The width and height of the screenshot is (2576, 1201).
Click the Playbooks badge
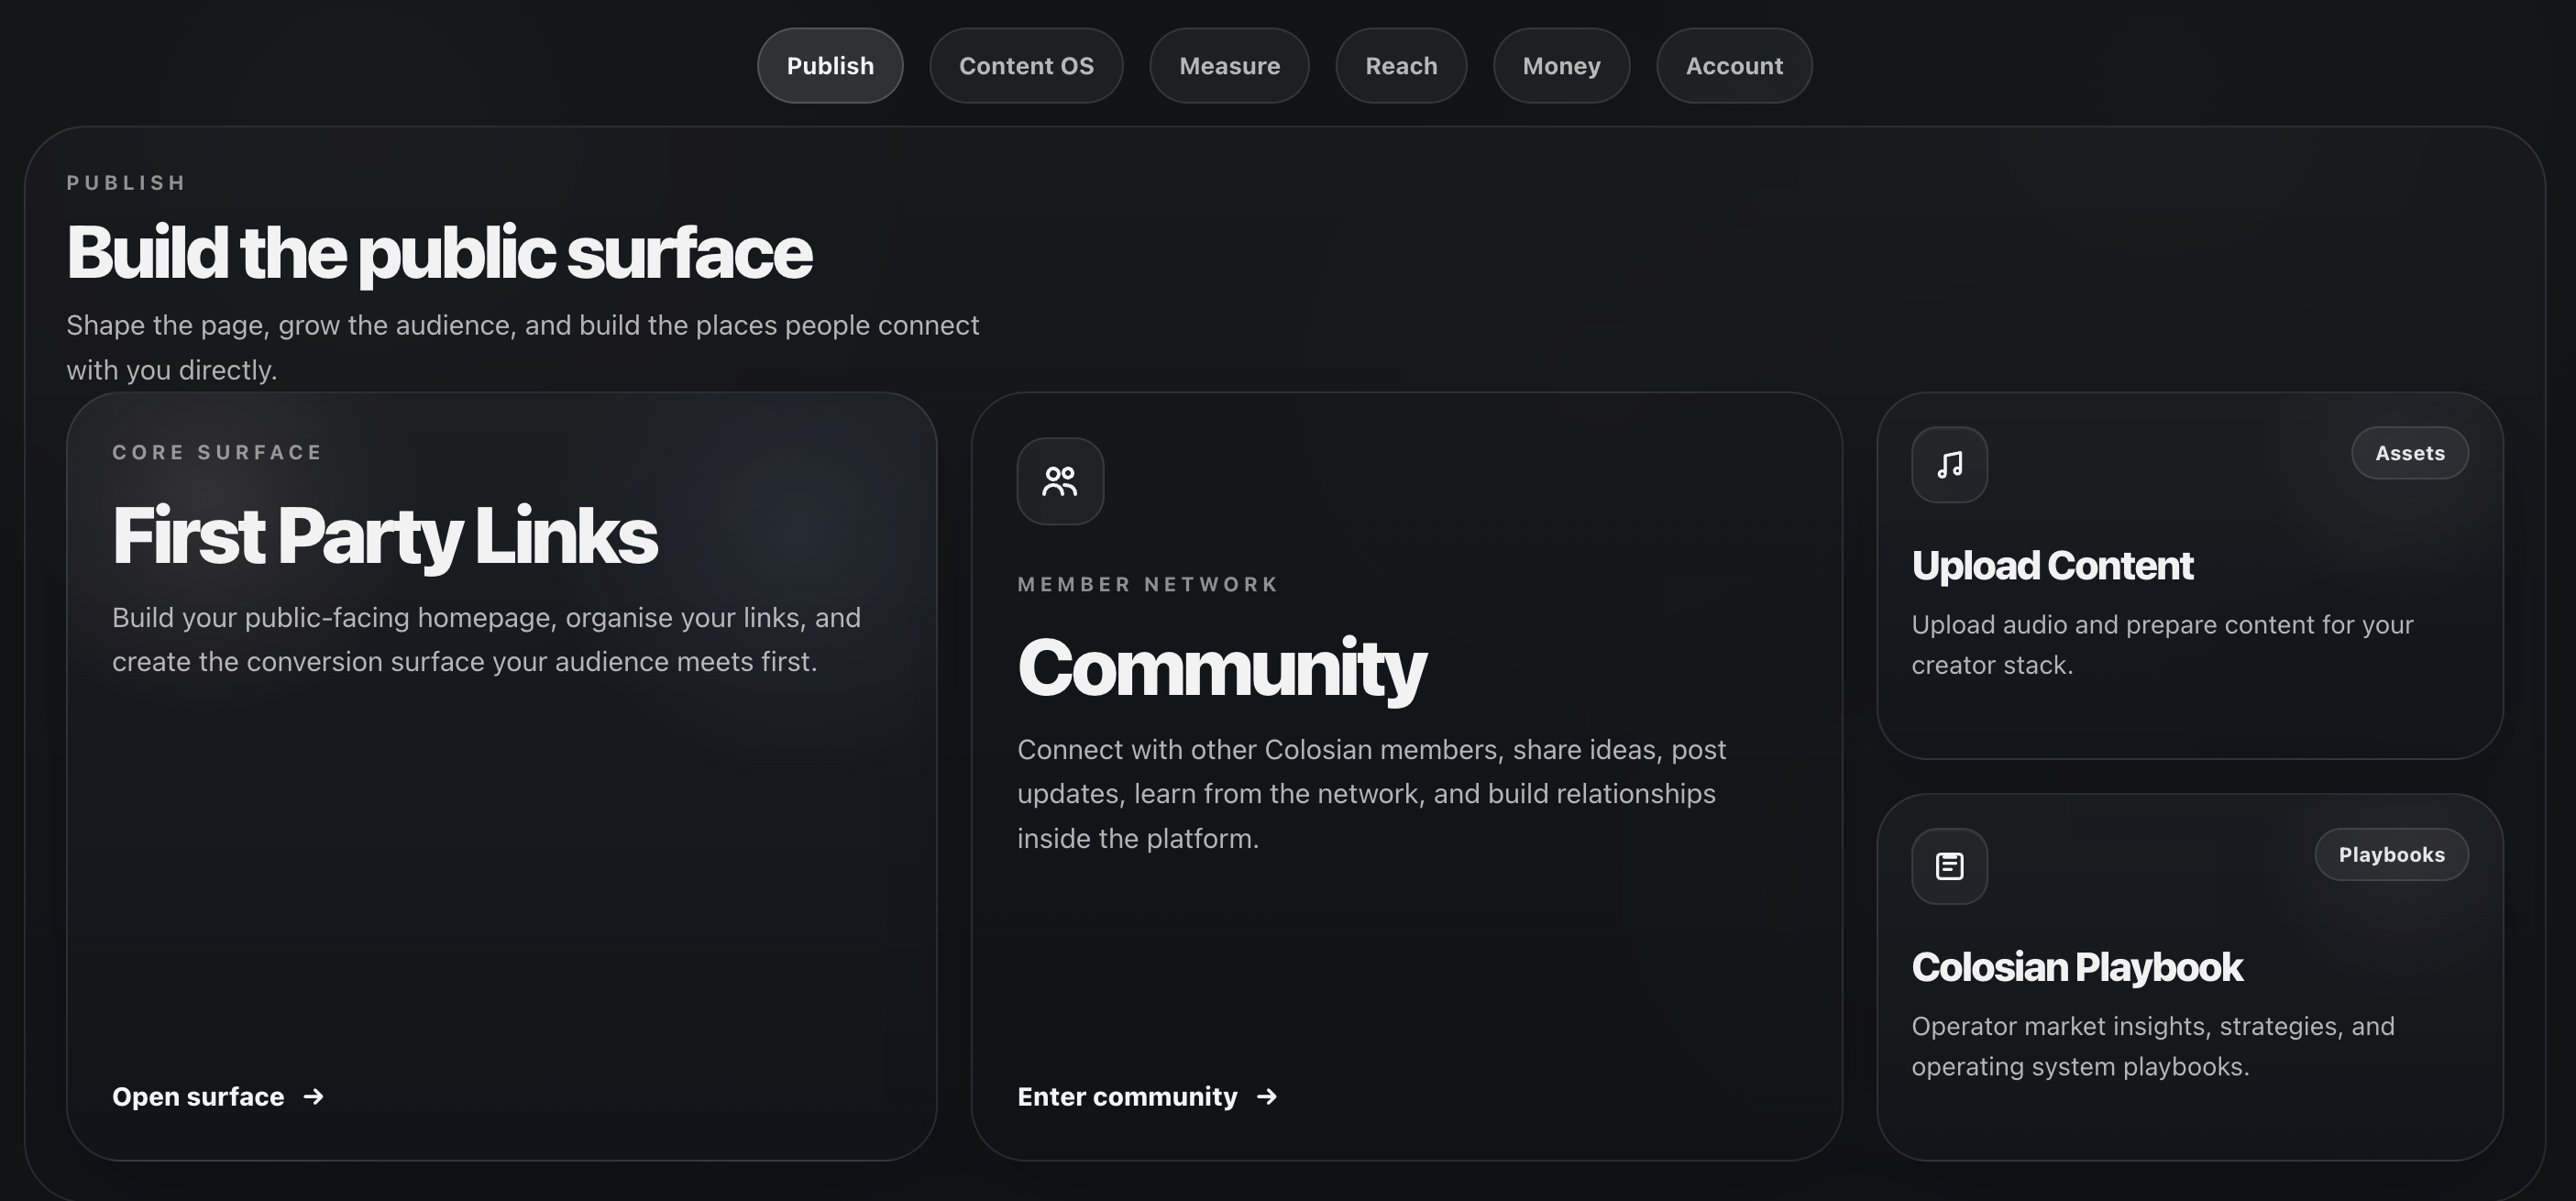pyautogui.click(x=2392, y=855)
